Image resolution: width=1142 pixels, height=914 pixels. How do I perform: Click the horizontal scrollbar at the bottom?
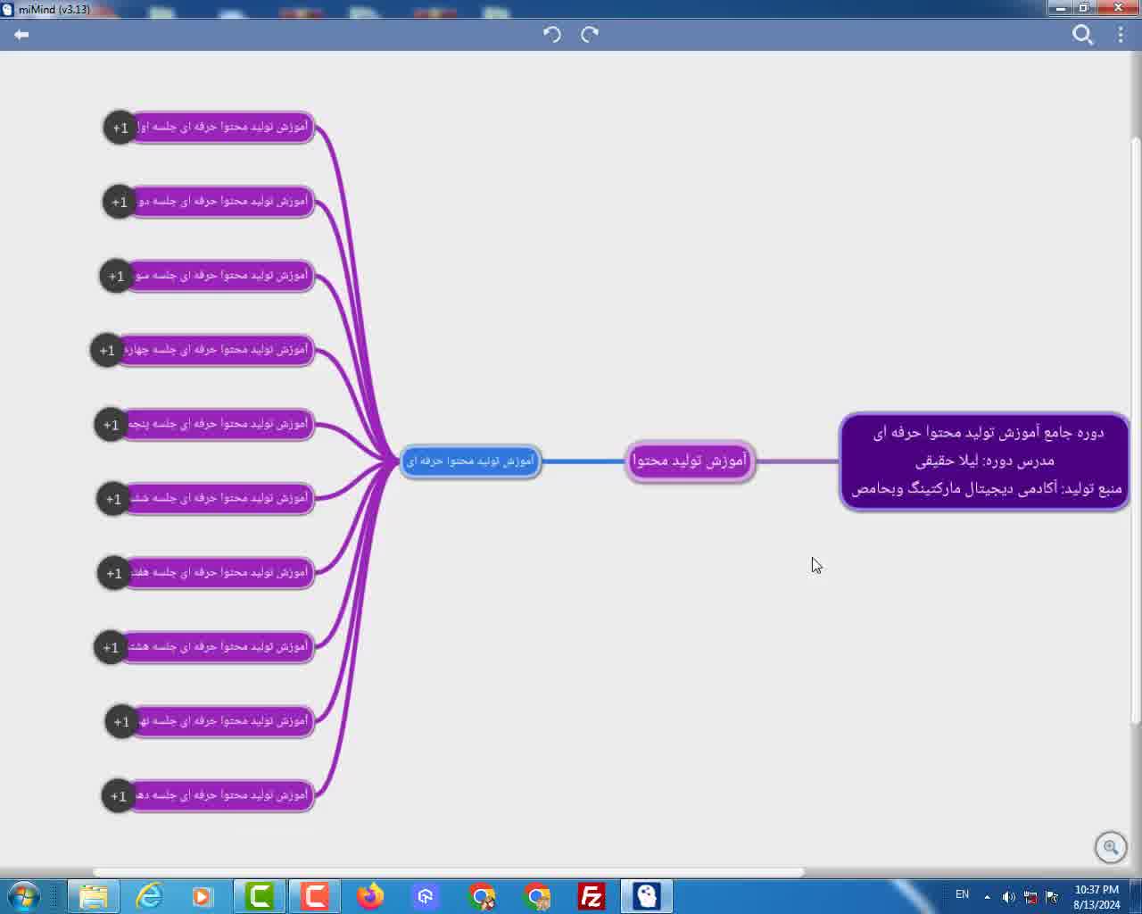coord(446,872)
